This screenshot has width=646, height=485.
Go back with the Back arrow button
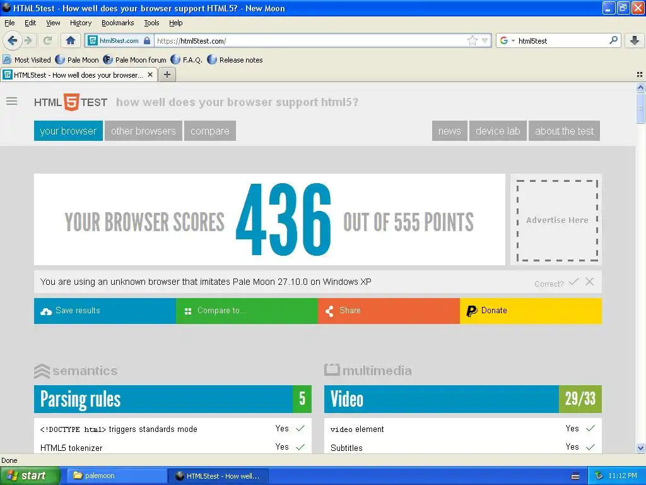(13, 40)
